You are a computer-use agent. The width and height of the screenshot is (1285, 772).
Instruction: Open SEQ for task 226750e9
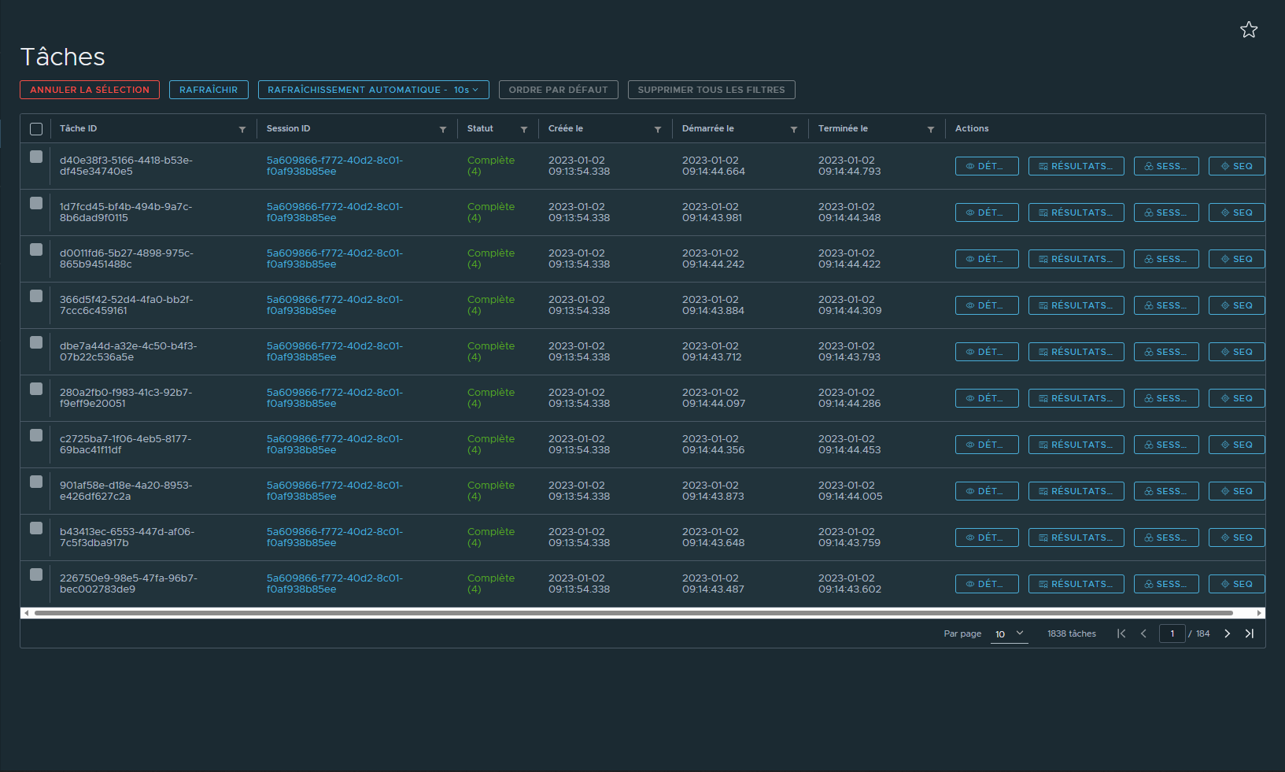tap(1236, 584)
